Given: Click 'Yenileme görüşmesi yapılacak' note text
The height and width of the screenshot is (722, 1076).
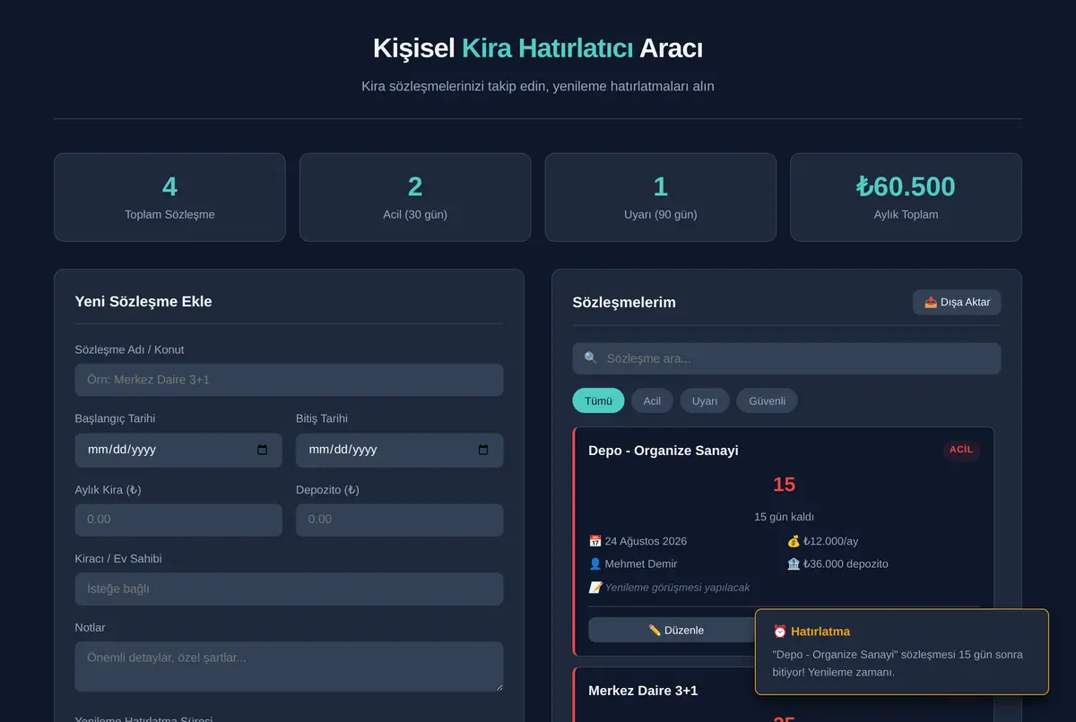Looking at the screenshot, I should click(x=677, y=588).
